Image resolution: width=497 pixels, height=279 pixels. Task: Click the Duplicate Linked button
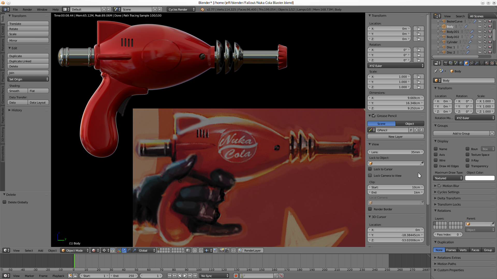pos(28,61)
